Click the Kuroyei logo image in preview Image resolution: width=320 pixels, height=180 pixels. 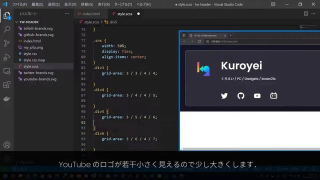[203, 69]
